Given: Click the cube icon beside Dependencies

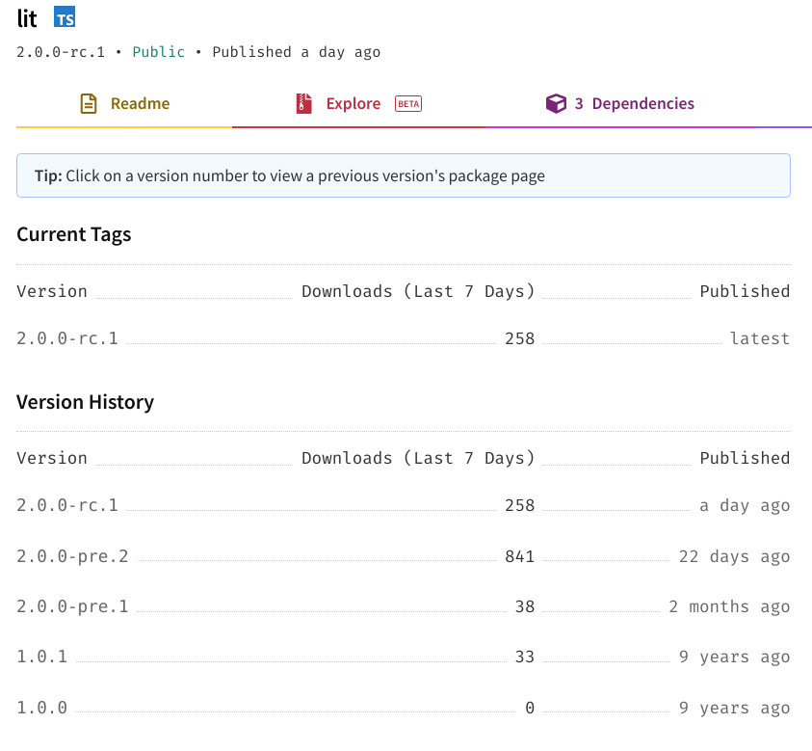Looking at the screenshot, I should [556, 101].
